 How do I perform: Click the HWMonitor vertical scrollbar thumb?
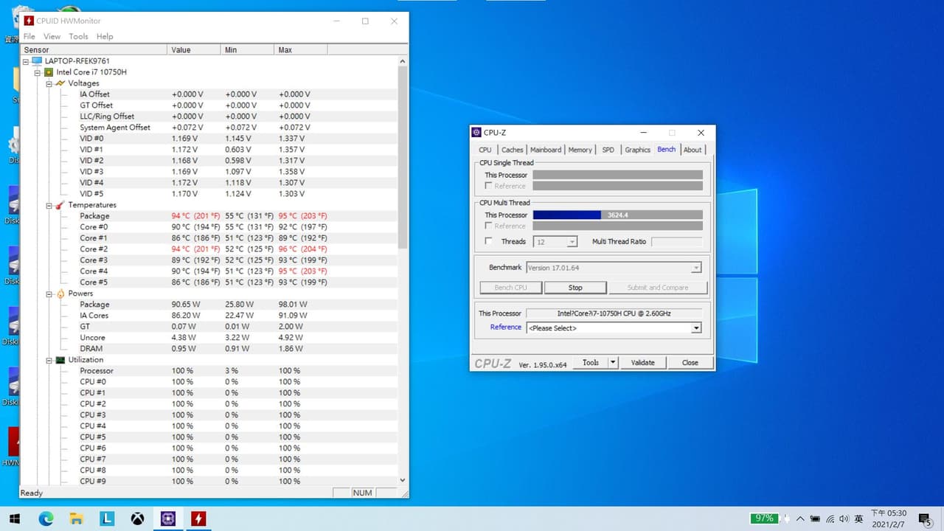tap(402, 156)
